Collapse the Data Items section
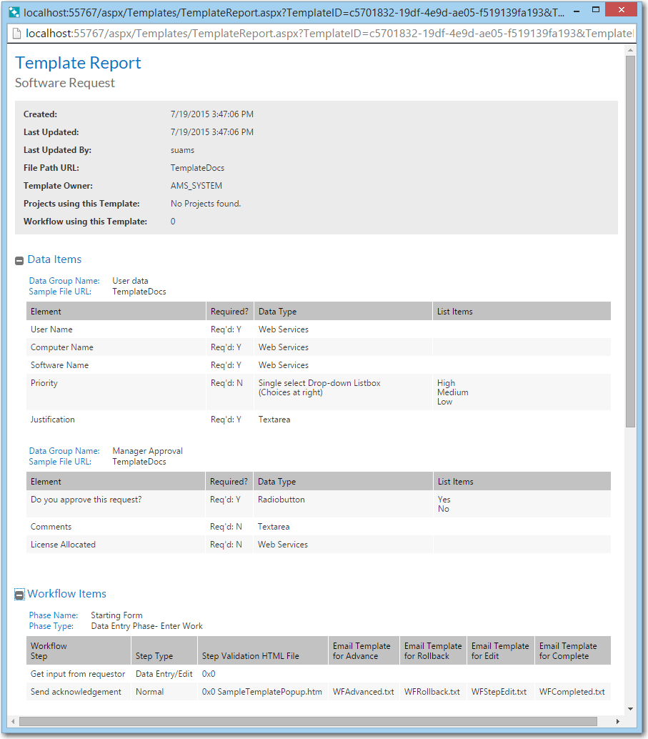The height and width of the screenshot is (739, 648). tap(19, 261)
